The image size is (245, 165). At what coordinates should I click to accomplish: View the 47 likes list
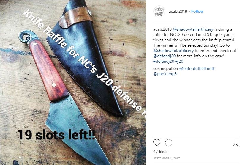[x=160, y=151]
